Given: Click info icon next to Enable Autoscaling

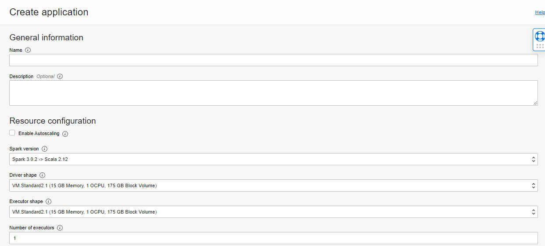Looking at the screenshot, I should [65, 134].
